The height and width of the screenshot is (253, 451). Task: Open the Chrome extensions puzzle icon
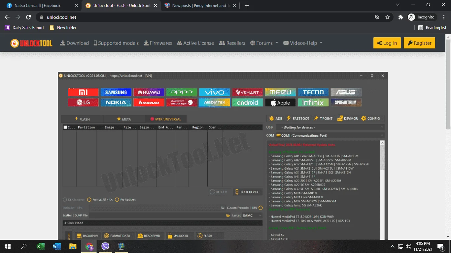(x=401, y=17)
